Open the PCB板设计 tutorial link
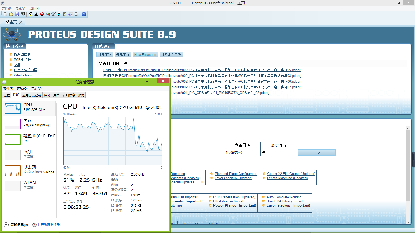The image size is (415, 233). coord(22,60)
